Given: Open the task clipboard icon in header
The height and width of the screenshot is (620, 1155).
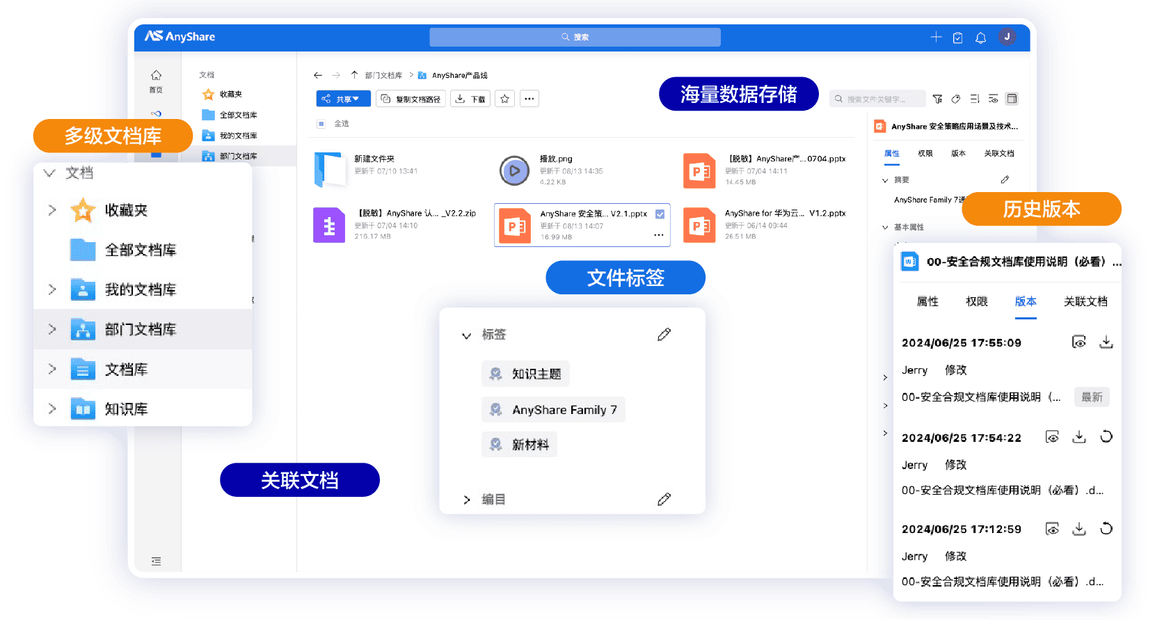Looking at the screenshot, I should tap(958, 38).
